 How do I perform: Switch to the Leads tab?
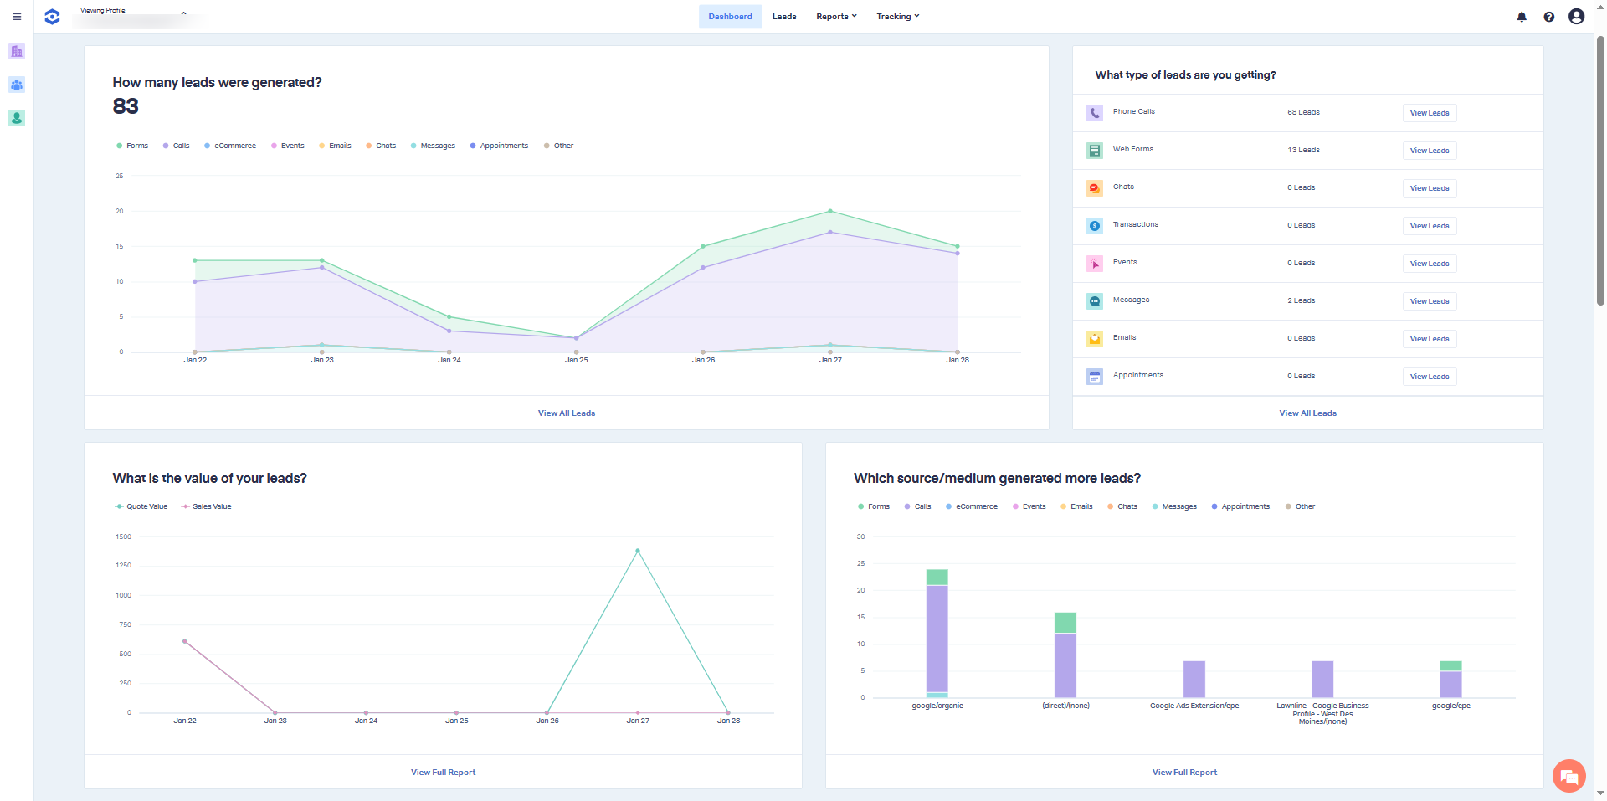pos(783,16)
